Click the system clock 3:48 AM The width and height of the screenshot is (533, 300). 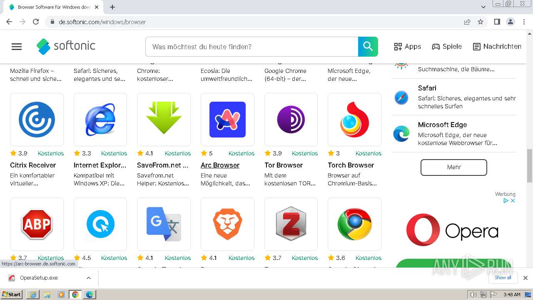[x=512, y=295]
